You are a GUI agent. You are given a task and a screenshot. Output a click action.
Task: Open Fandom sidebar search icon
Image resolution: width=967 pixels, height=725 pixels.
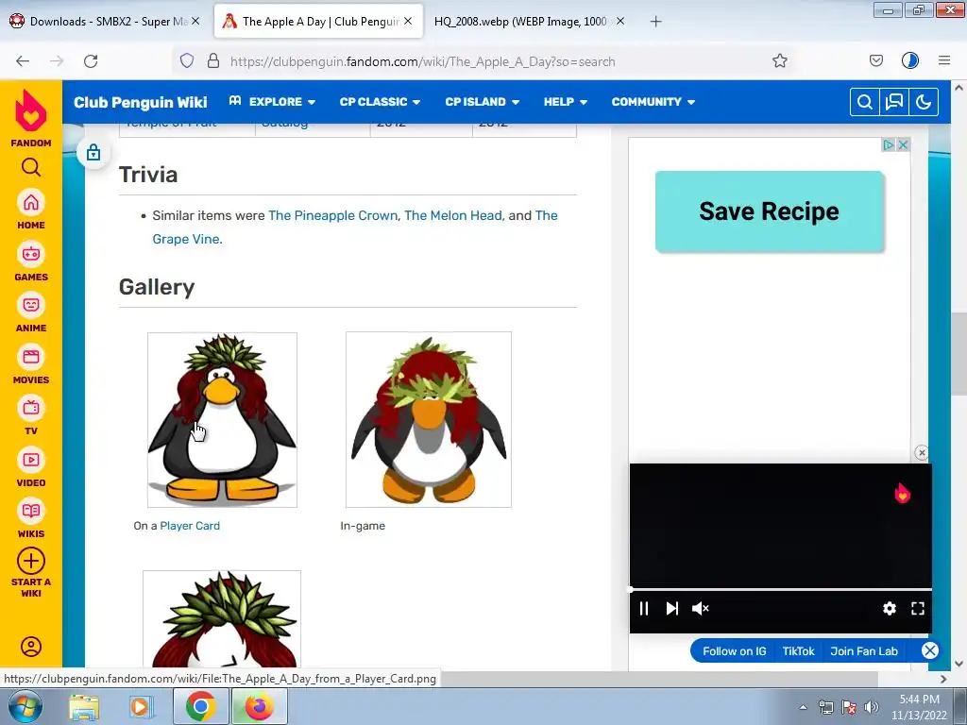(x=31, y=167)
